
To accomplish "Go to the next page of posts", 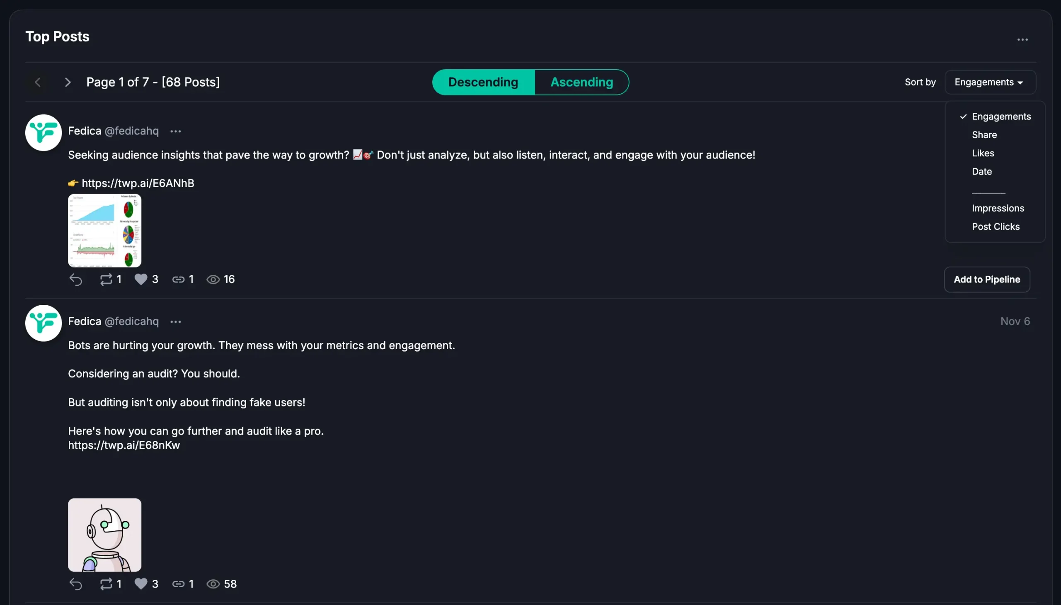I will pyautogui.click(x=68, y=82).
